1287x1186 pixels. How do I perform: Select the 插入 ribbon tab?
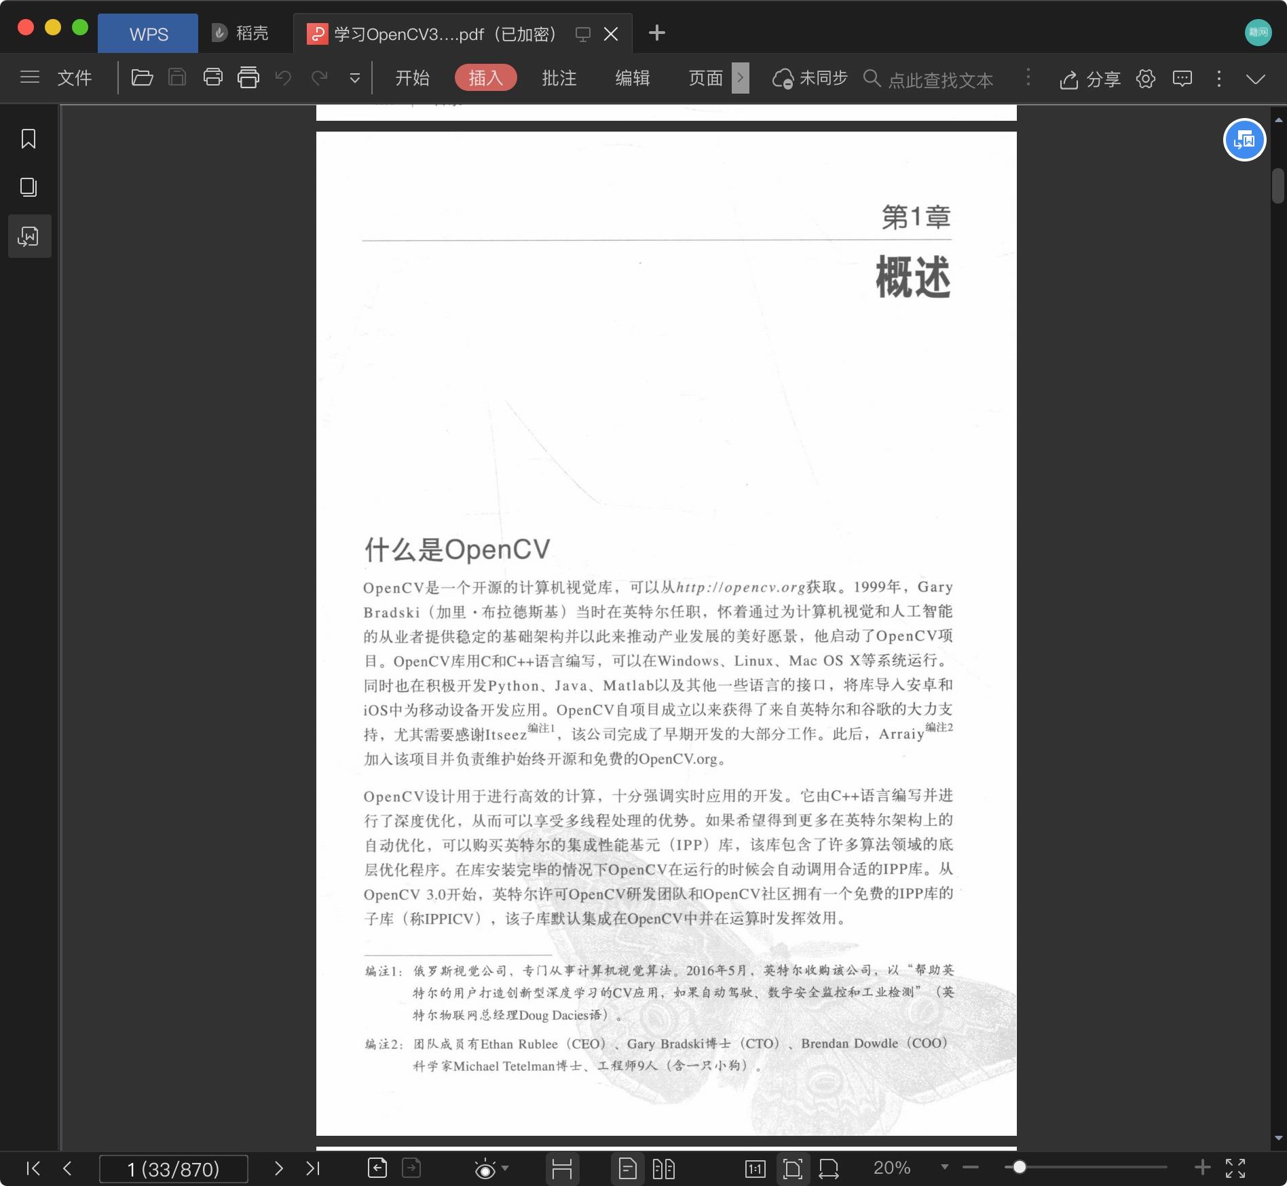point(485,78)
